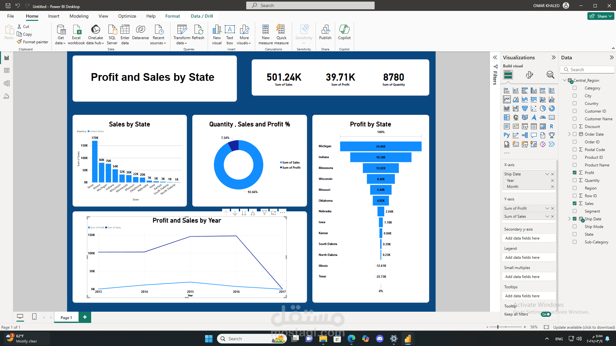Screen dimensions: 616x346
Task: Adjust the zoom slider handle
Action: pyautogui.click(x=498, y=327)
